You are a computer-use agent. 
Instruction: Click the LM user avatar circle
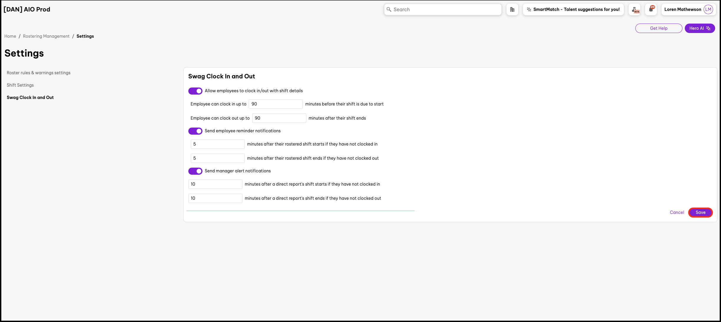[x=708, y=9]
